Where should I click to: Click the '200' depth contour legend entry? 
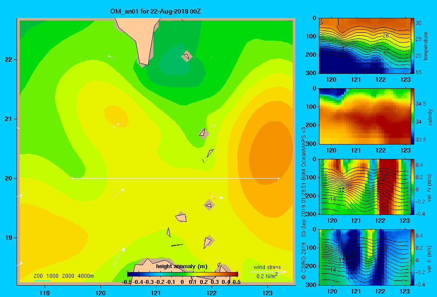pos(38,276)
